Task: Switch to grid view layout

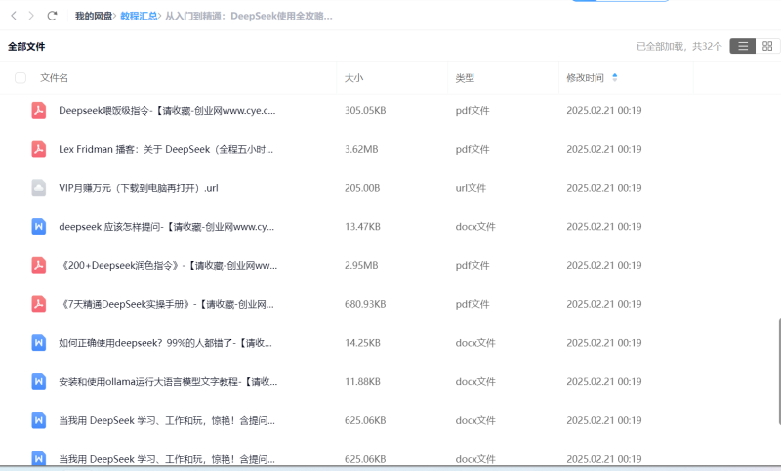Action: [767, 46]
